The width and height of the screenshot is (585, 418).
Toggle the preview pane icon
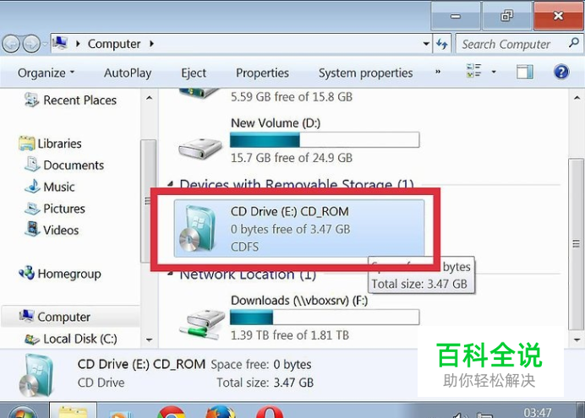pos(525,72)
